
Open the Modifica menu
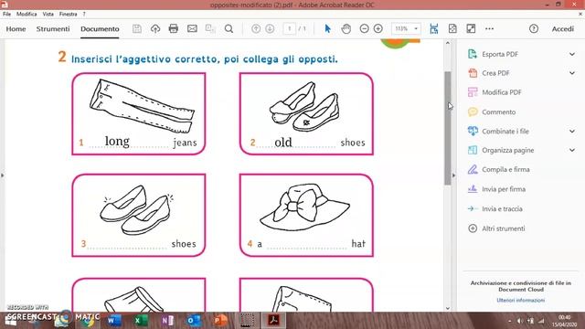[x=27, y=14]
